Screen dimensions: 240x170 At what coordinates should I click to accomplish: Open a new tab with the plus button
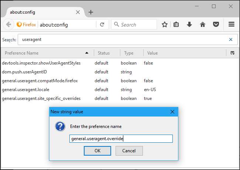pyautogui.click(x=91, y=12)
